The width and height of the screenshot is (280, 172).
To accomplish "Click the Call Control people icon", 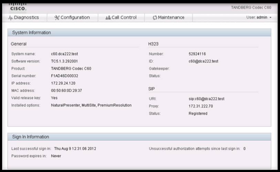I will click(108, 18).
